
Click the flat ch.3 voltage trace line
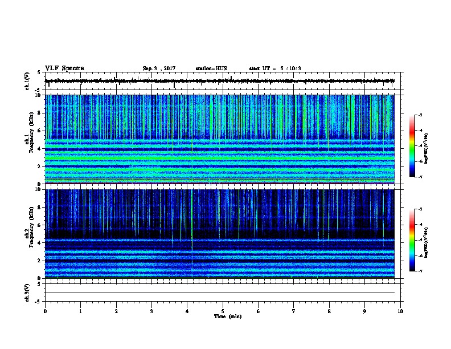pyautogui.click(x=220, y=293)
